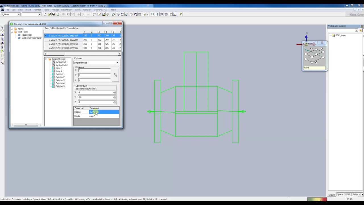
Task: Expand the Piping folder node
Action: [x=12, y=29]
